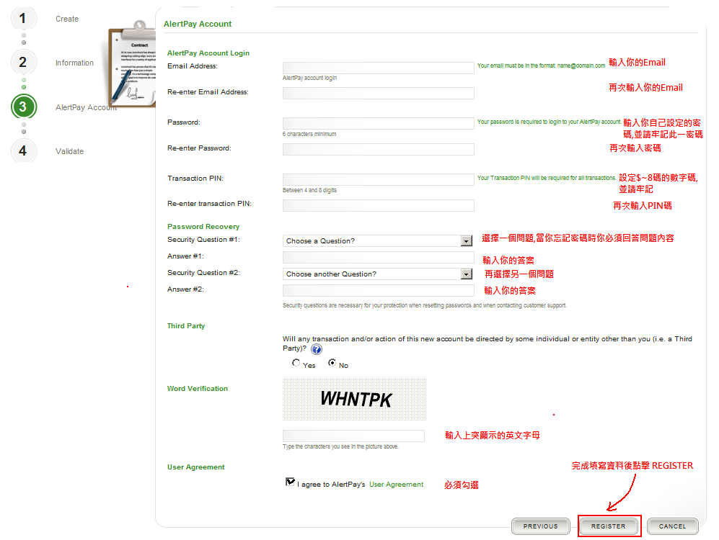Focus the Email Address field
Viewport: 719px width, 540px height.
[379, 68]
